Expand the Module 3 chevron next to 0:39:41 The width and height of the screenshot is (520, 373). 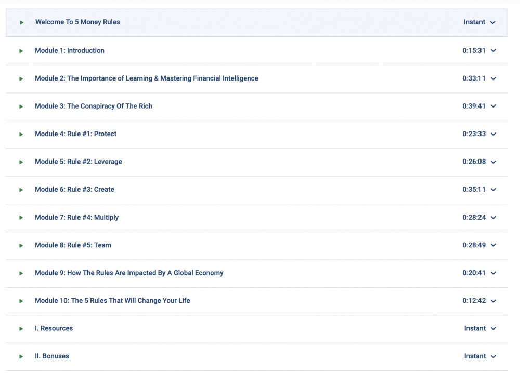(x=493, y=106)
